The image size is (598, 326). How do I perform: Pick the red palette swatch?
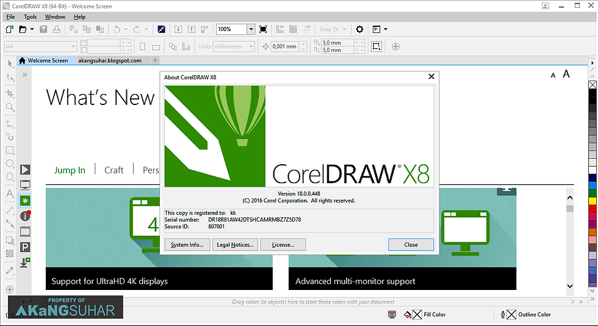(593, 209)
